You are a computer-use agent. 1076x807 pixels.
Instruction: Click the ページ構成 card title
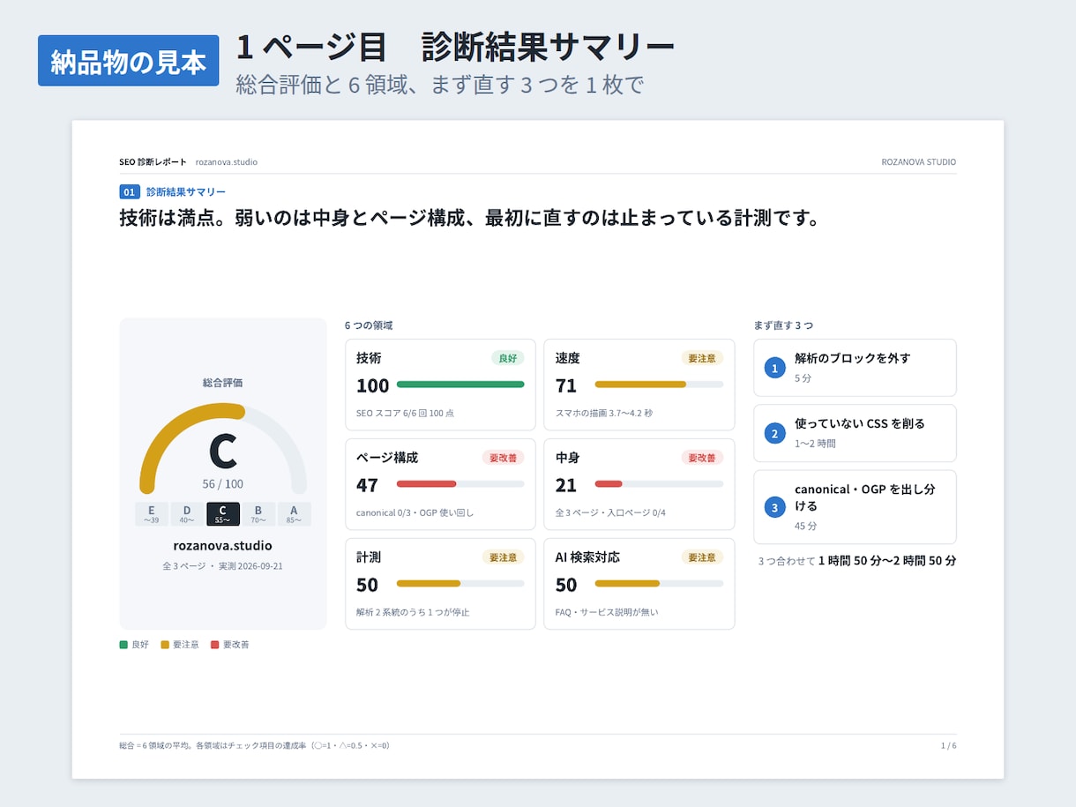(x=387, y=458)
